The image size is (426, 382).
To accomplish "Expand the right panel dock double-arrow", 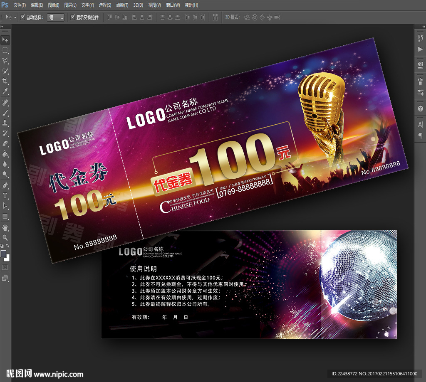I will point(424,26).
